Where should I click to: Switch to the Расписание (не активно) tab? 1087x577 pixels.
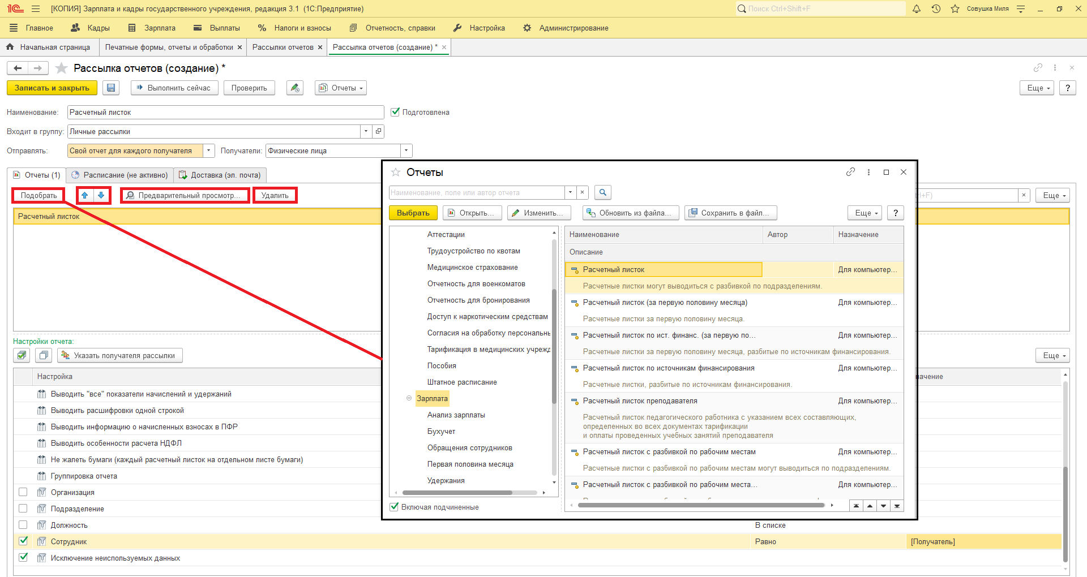click(119, 175)
